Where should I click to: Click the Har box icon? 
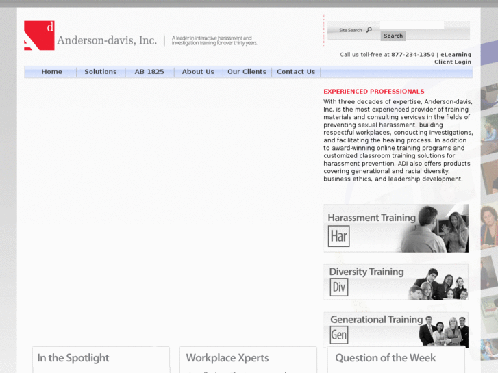coord(338,236)
